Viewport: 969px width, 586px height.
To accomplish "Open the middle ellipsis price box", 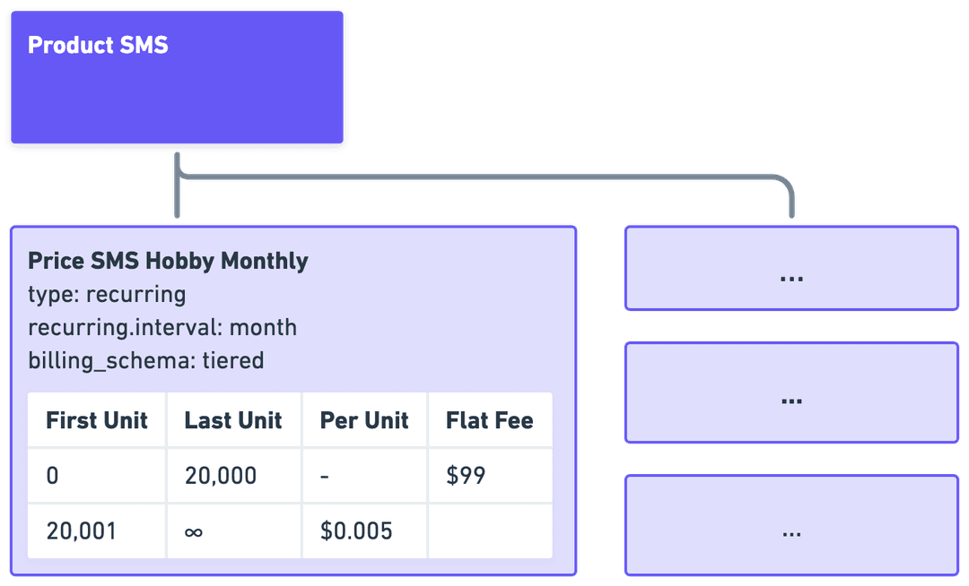I will pos(791,392).
